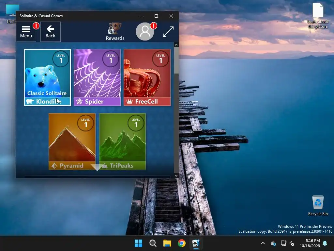Open the notifications bell icon
334x251 pixels.
[x=325, y=243]
